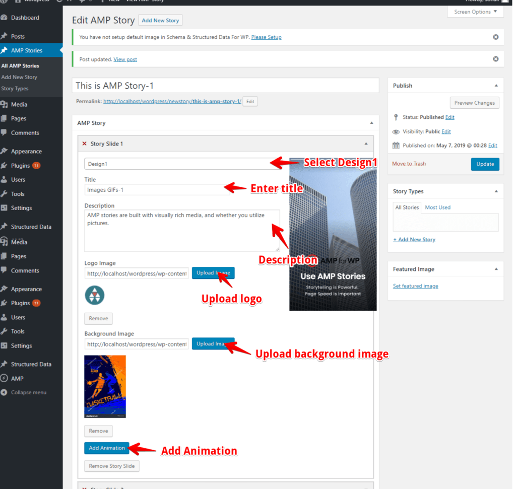Click the blue Update button
Image resolution: width=516 pixels, height=489 pixels.
pos(485,164)
